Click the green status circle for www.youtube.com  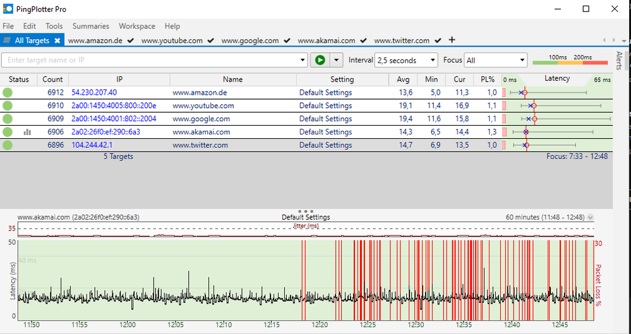click(x=7, y=106)
